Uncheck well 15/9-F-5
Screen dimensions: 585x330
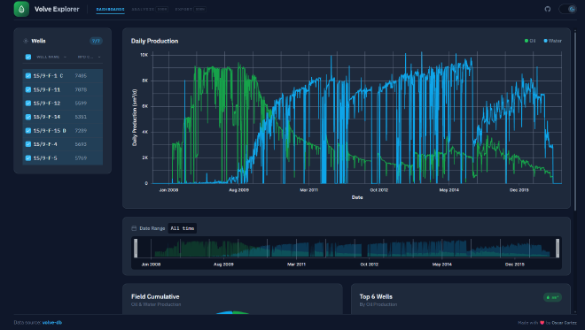click(x=28, y=158)
